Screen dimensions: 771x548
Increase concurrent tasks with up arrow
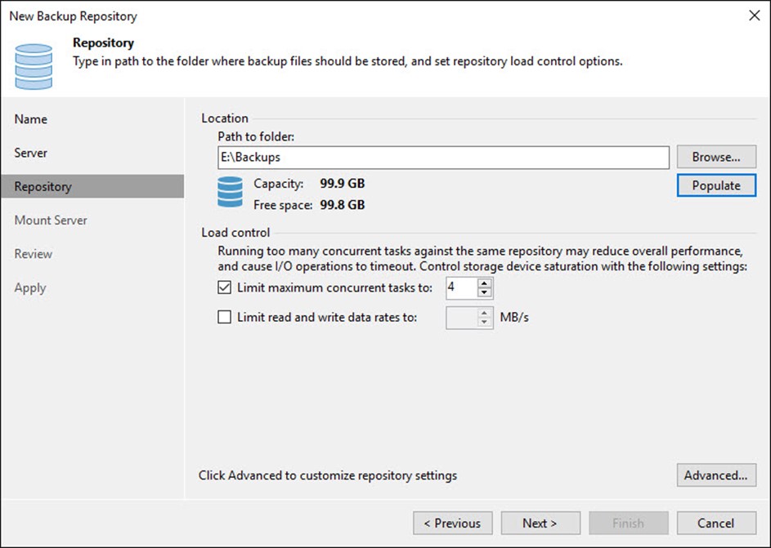[x=485, y=283]
